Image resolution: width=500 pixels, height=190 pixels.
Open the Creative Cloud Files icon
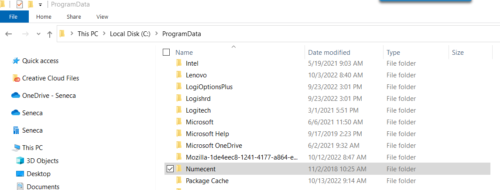click(x=16, y=78)
